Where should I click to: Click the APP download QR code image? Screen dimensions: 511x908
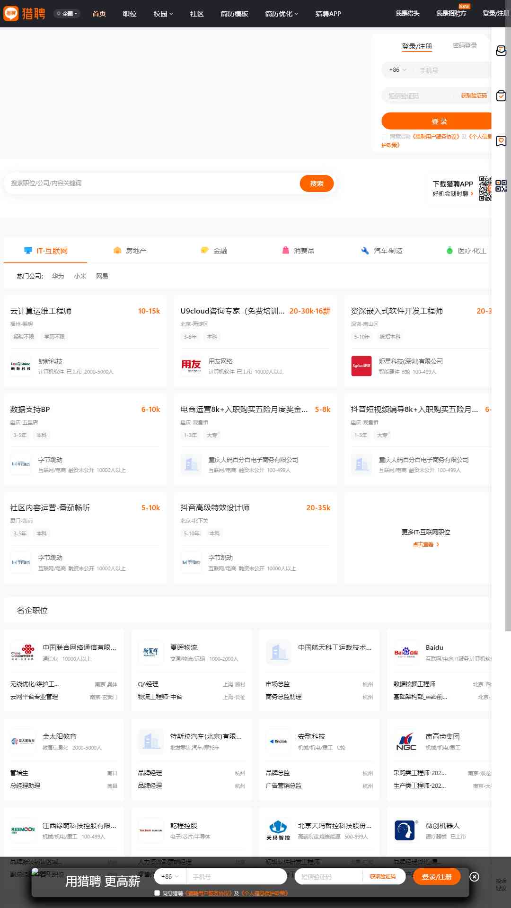click(x=485, y=188)
